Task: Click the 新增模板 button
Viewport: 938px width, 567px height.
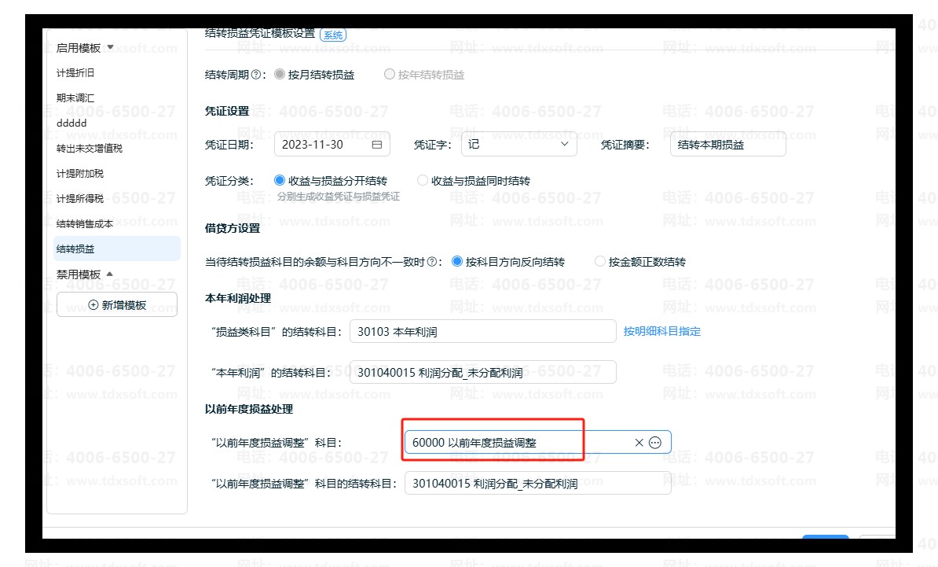Action: coord(117,305)
